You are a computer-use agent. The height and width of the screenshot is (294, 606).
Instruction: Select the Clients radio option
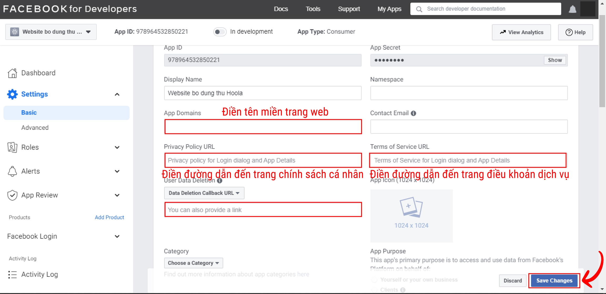tap(374, 290)
